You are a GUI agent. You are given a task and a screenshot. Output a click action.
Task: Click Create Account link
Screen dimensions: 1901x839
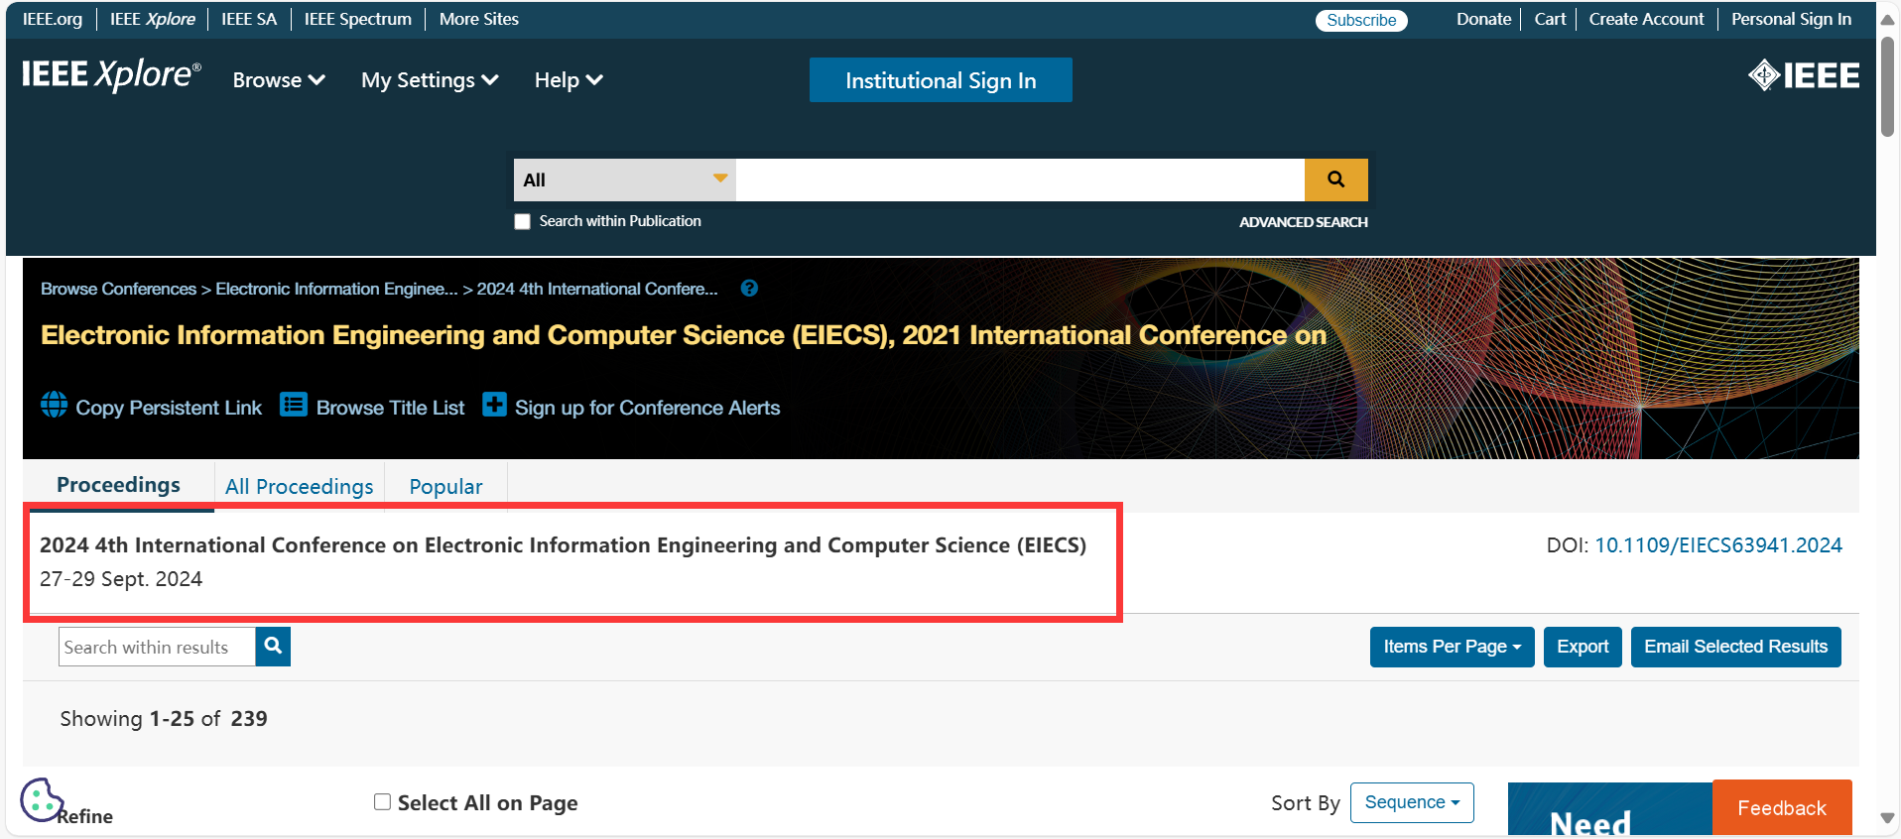(x=1647, y=19)
